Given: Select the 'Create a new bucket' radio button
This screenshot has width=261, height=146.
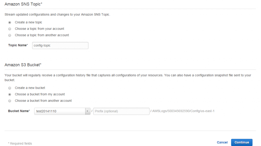Looking at the screenshot, I should pos(10,88).
